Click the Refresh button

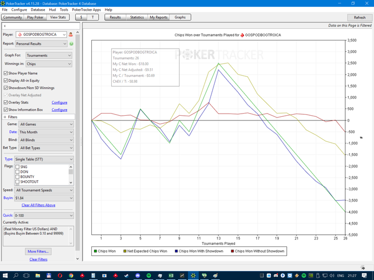[x=360, y=18]
